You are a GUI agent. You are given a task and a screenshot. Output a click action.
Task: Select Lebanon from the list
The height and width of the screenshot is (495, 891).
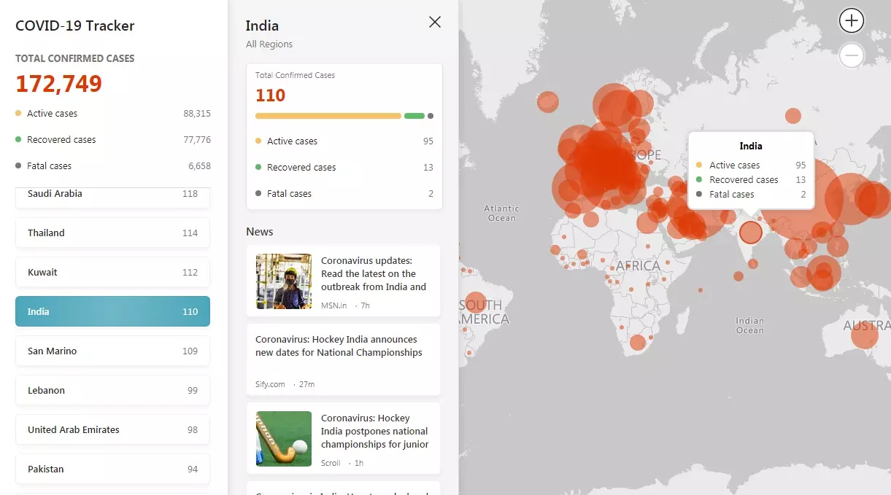pyautogui.click(x=112, y=391)
